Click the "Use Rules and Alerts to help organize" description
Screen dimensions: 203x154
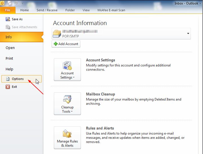click(135, 138)
